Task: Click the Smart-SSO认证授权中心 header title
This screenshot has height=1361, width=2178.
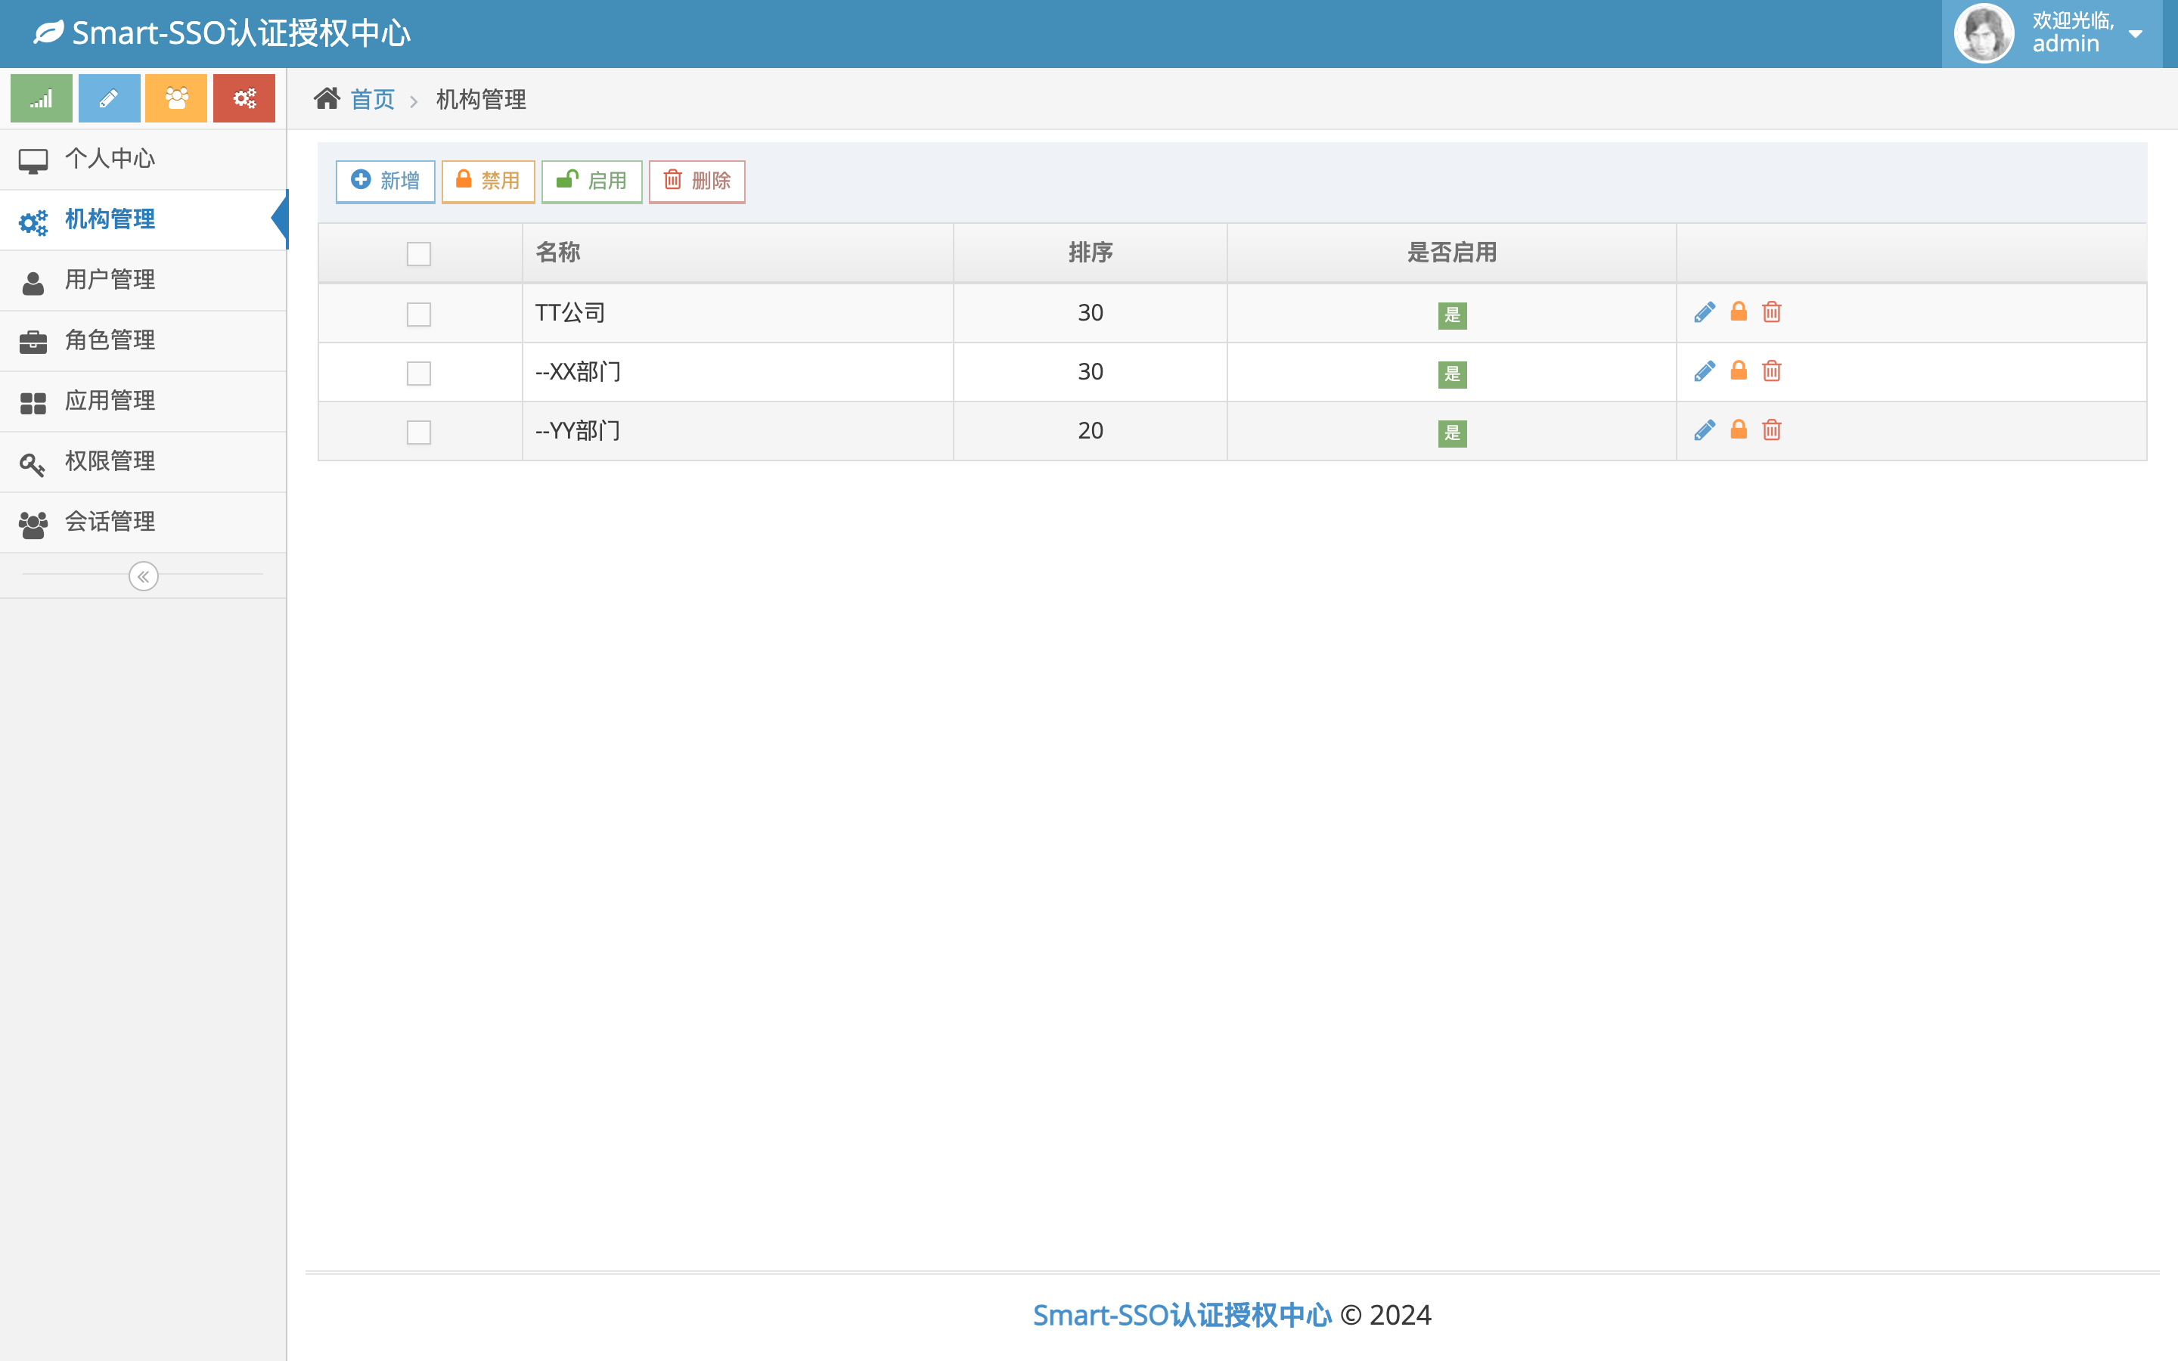Action: [x=241, y=33]
